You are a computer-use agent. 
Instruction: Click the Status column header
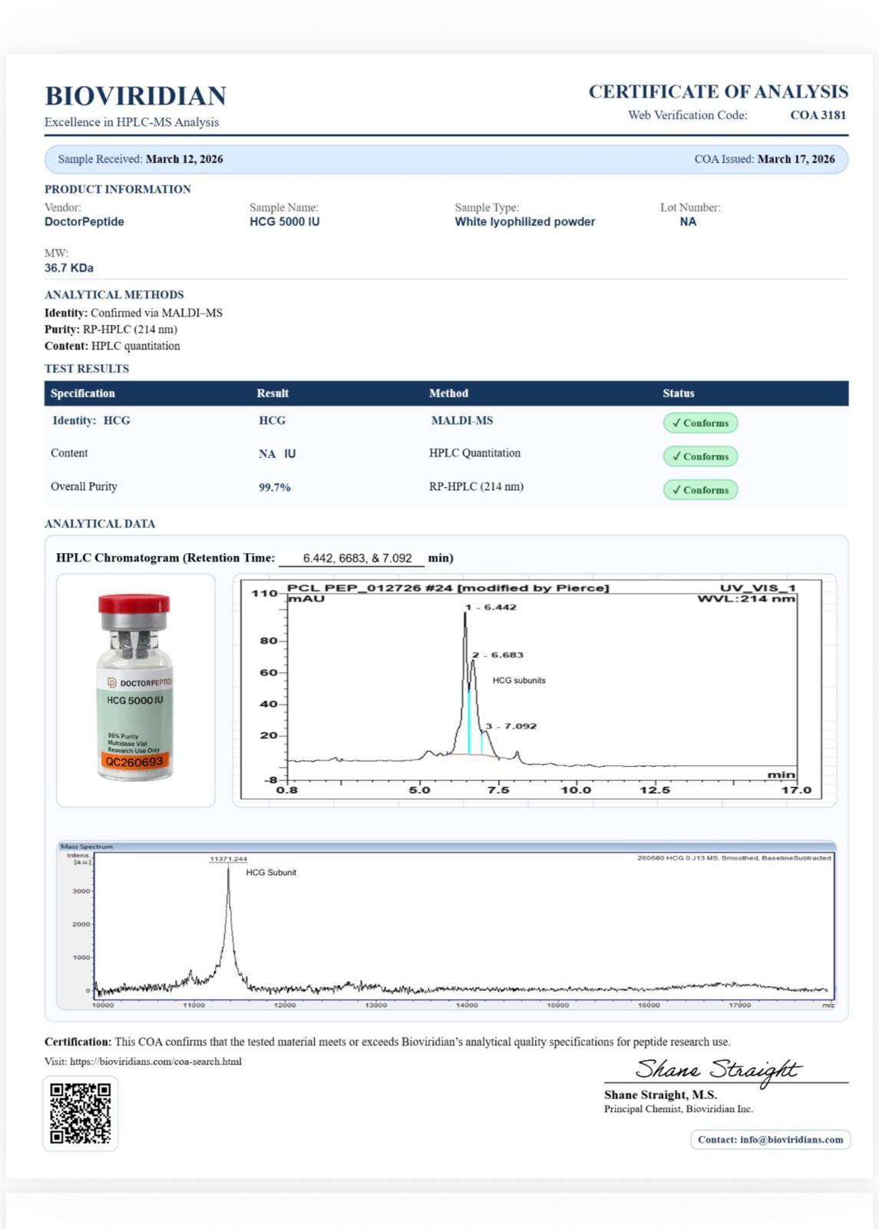pos(678,393)
